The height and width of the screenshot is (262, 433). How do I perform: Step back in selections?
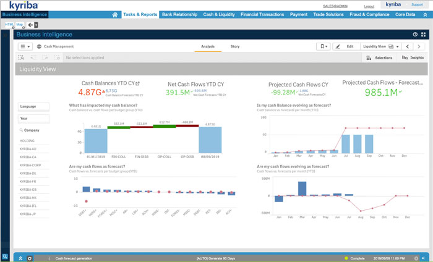(33, 57)
